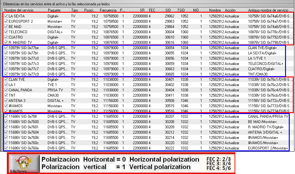
Task: Click the NID column header
Action: 195,10
